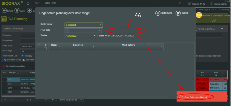
Task: Open the Roster group 3 Selected dropdown
Action: click(84, 25)
